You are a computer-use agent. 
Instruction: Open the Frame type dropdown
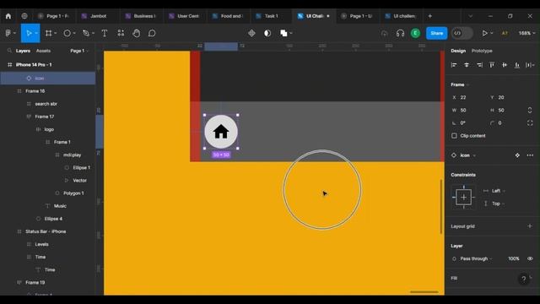[x=460, y=84]
